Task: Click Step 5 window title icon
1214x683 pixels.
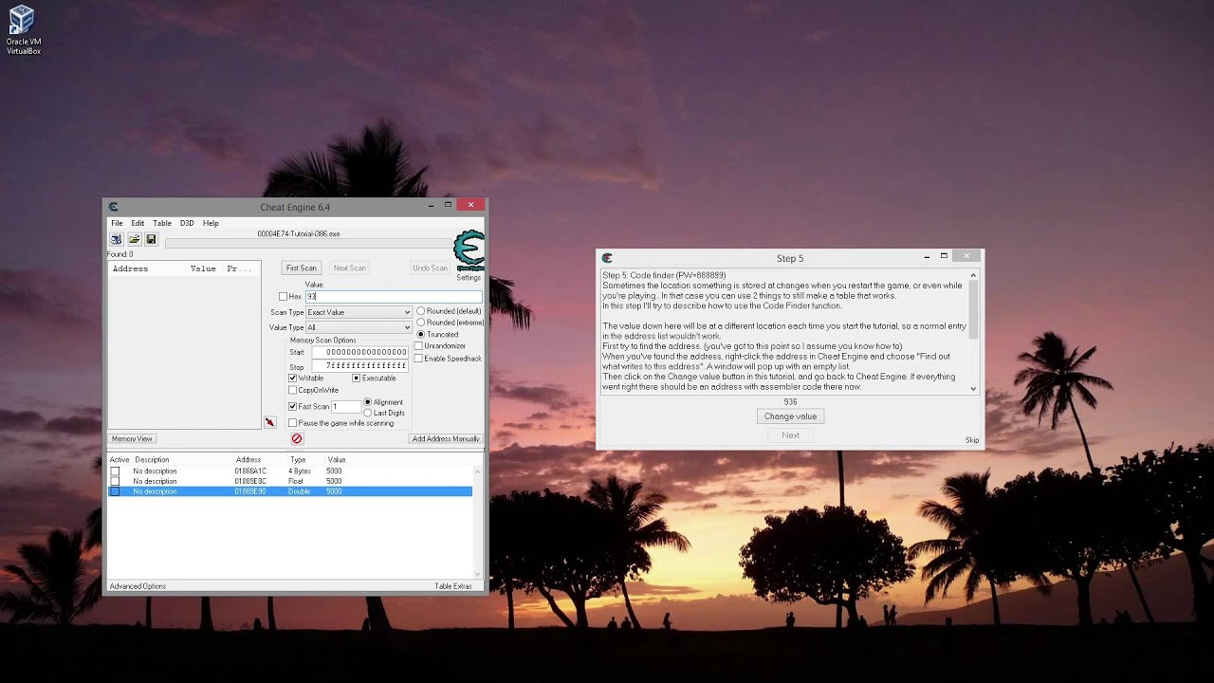Action: pyautogui.click(x=607, y=258)
